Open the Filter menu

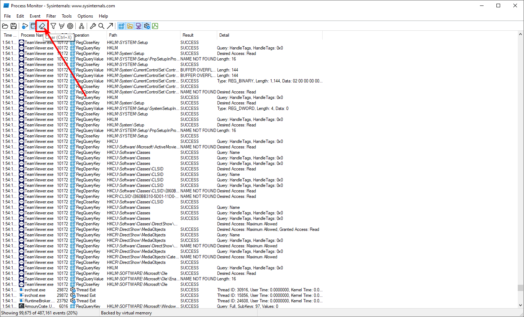[51, 16]
